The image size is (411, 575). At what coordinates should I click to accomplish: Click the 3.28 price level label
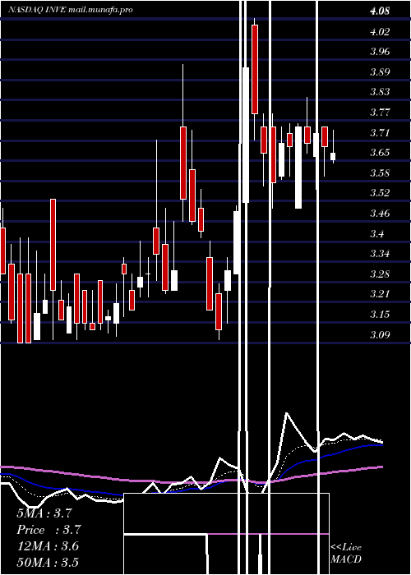380,274
